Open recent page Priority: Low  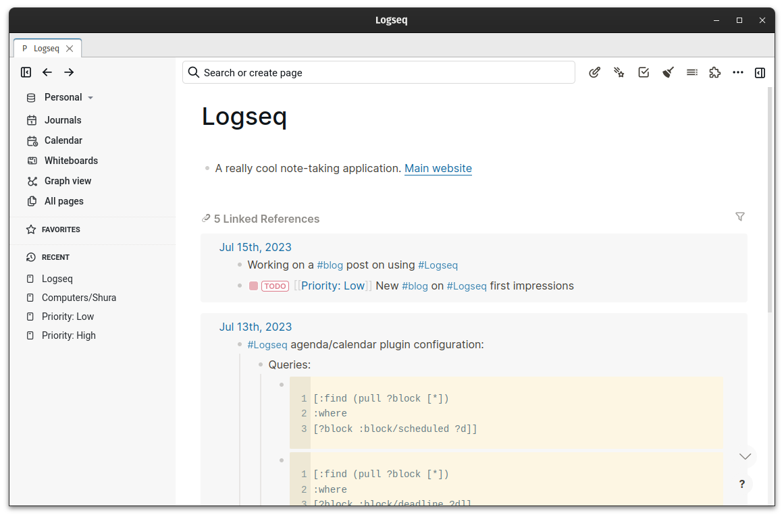click(x=68, y=317)
